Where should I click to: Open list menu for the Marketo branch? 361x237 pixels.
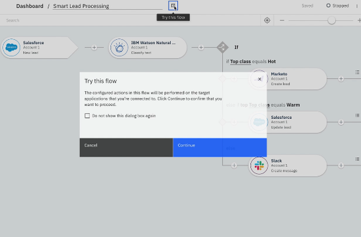click(x=357, y=72)
